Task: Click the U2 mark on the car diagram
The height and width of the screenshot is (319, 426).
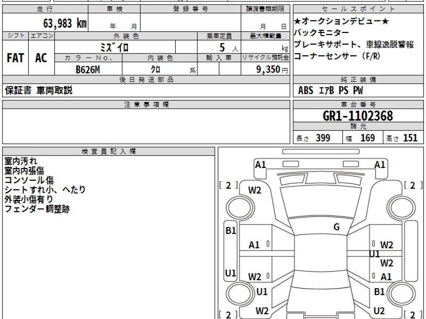Action: pos(379,311)
